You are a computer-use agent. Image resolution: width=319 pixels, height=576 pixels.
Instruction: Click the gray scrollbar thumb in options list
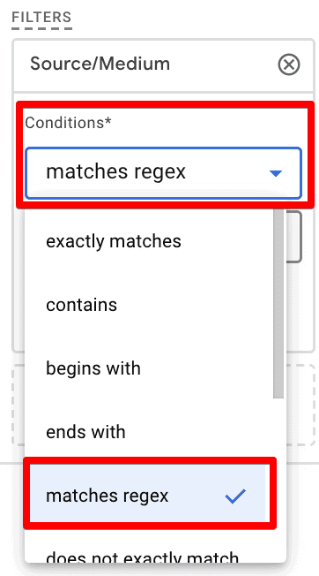pos(278,303)
